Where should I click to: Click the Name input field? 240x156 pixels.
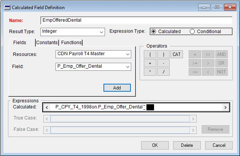(x=136, y=21)
